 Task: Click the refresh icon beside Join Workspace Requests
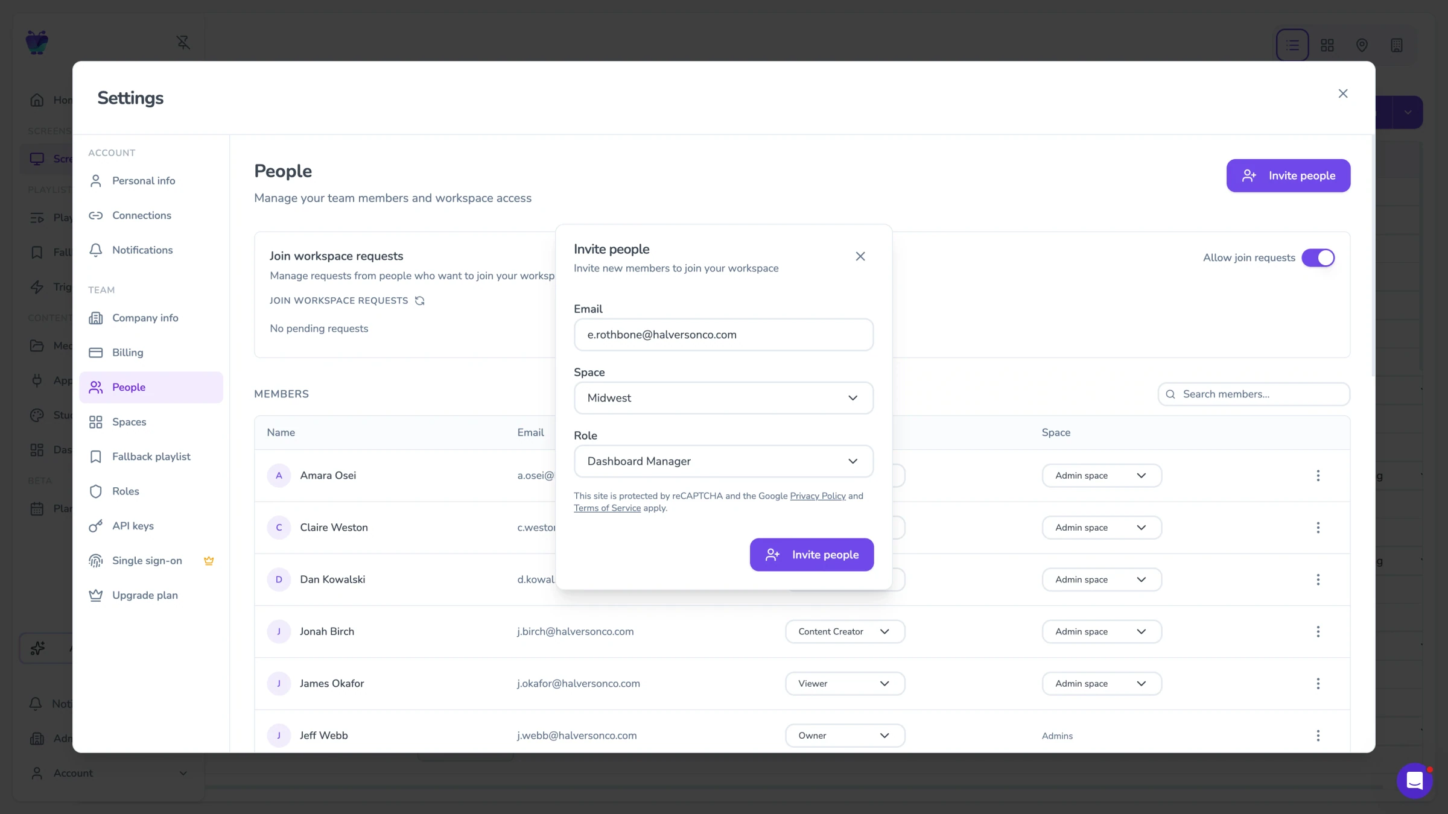coord(420,300)
